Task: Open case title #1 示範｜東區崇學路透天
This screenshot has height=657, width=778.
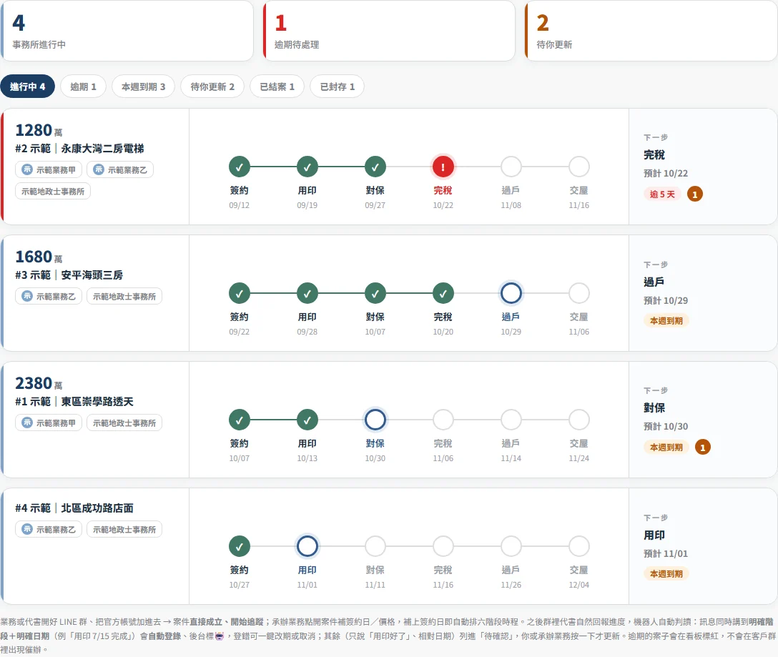Action: tap(74, 402)
